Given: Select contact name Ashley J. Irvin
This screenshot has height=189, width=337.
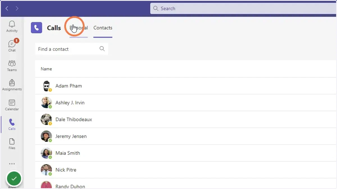Looking at the screenshot, I should point(70,103).
